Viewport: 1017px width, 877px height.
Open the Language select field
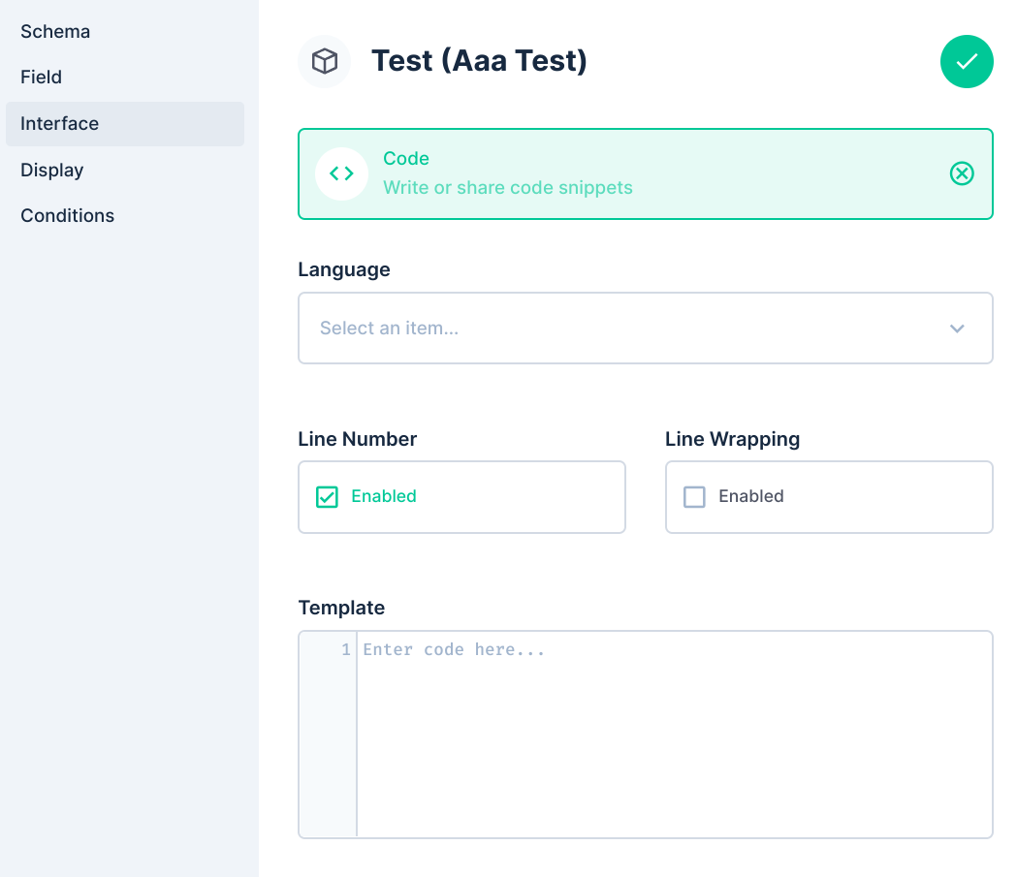pos(646,328)
